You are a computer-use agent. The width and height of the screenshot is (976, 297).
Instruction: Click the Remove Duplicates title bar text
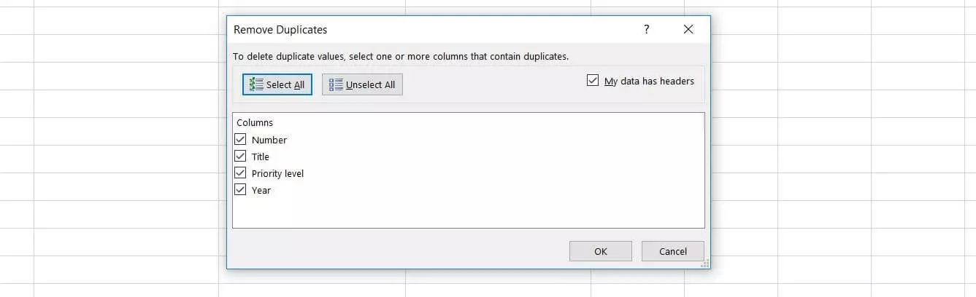[x=280, y=30]
